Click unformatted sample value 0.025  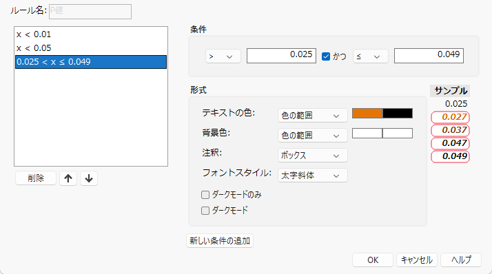tap(456, 104)
